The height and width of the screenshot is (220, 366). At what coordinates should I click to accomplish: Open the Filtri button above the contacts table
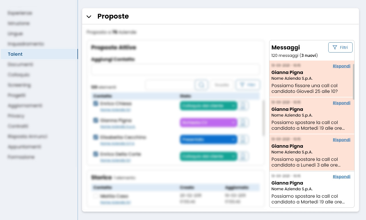247,85
